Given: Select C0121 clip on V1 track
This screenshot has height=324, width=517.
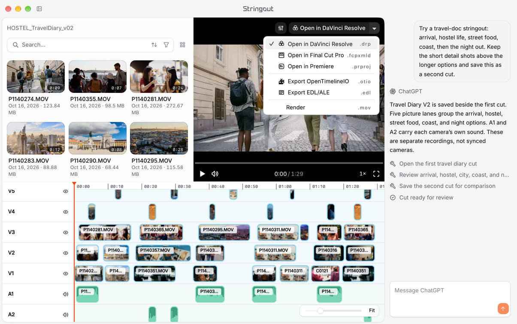Looking at the screenshot, I should (326, 273).
